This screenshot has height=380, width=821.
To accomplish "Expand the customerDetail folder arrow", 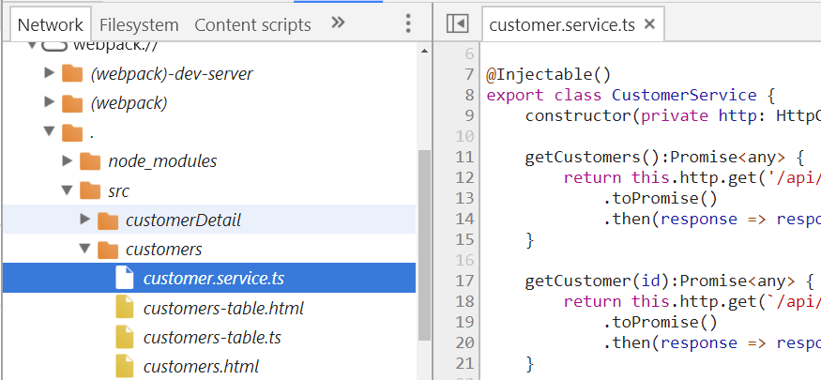I will pyautogui.click(x=84, y=219).
